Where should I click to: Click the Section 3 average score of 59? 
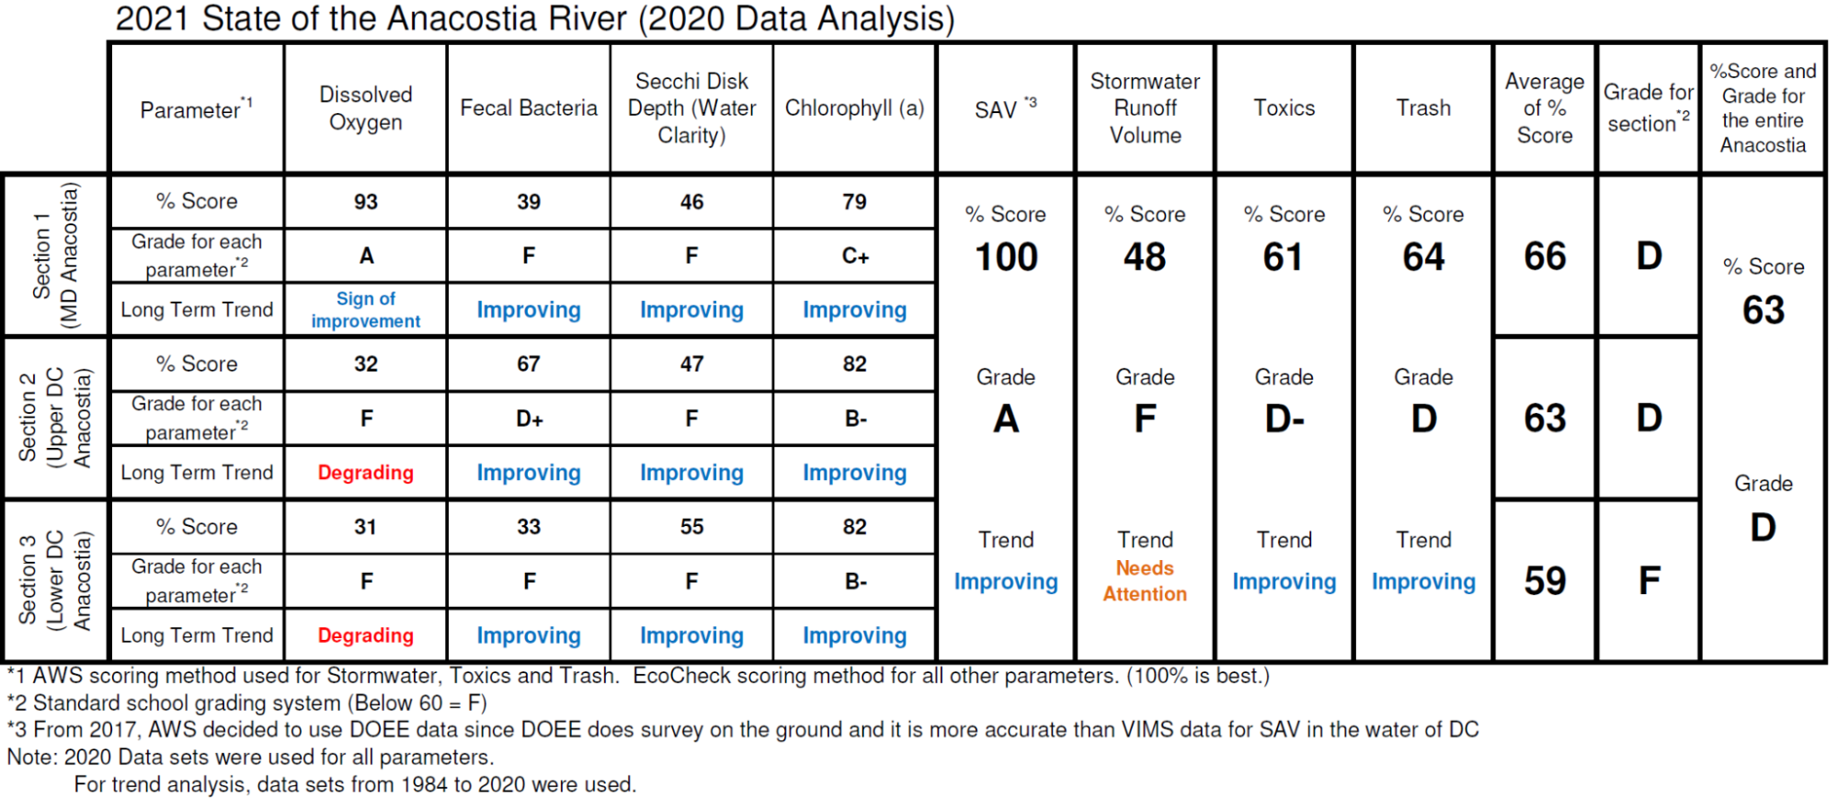pyautogui.click(x=1545, y=581)
